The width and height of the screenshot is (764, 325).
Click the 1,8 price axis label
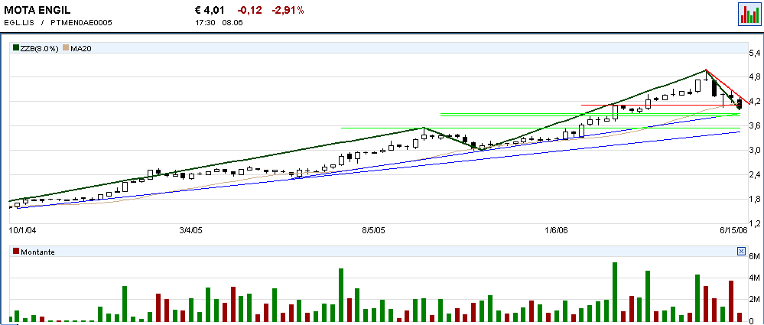[x=754, y=200]
